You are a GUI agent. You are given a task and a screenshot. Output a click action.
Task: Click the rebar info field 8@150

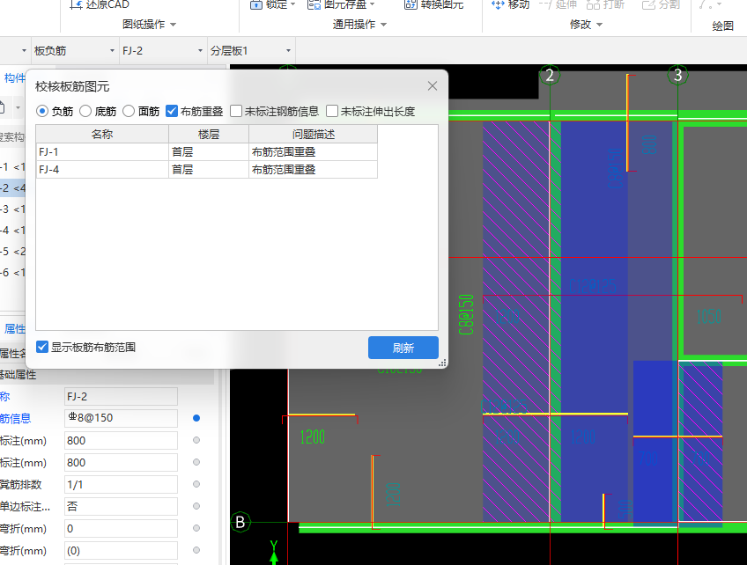[121, 418]
